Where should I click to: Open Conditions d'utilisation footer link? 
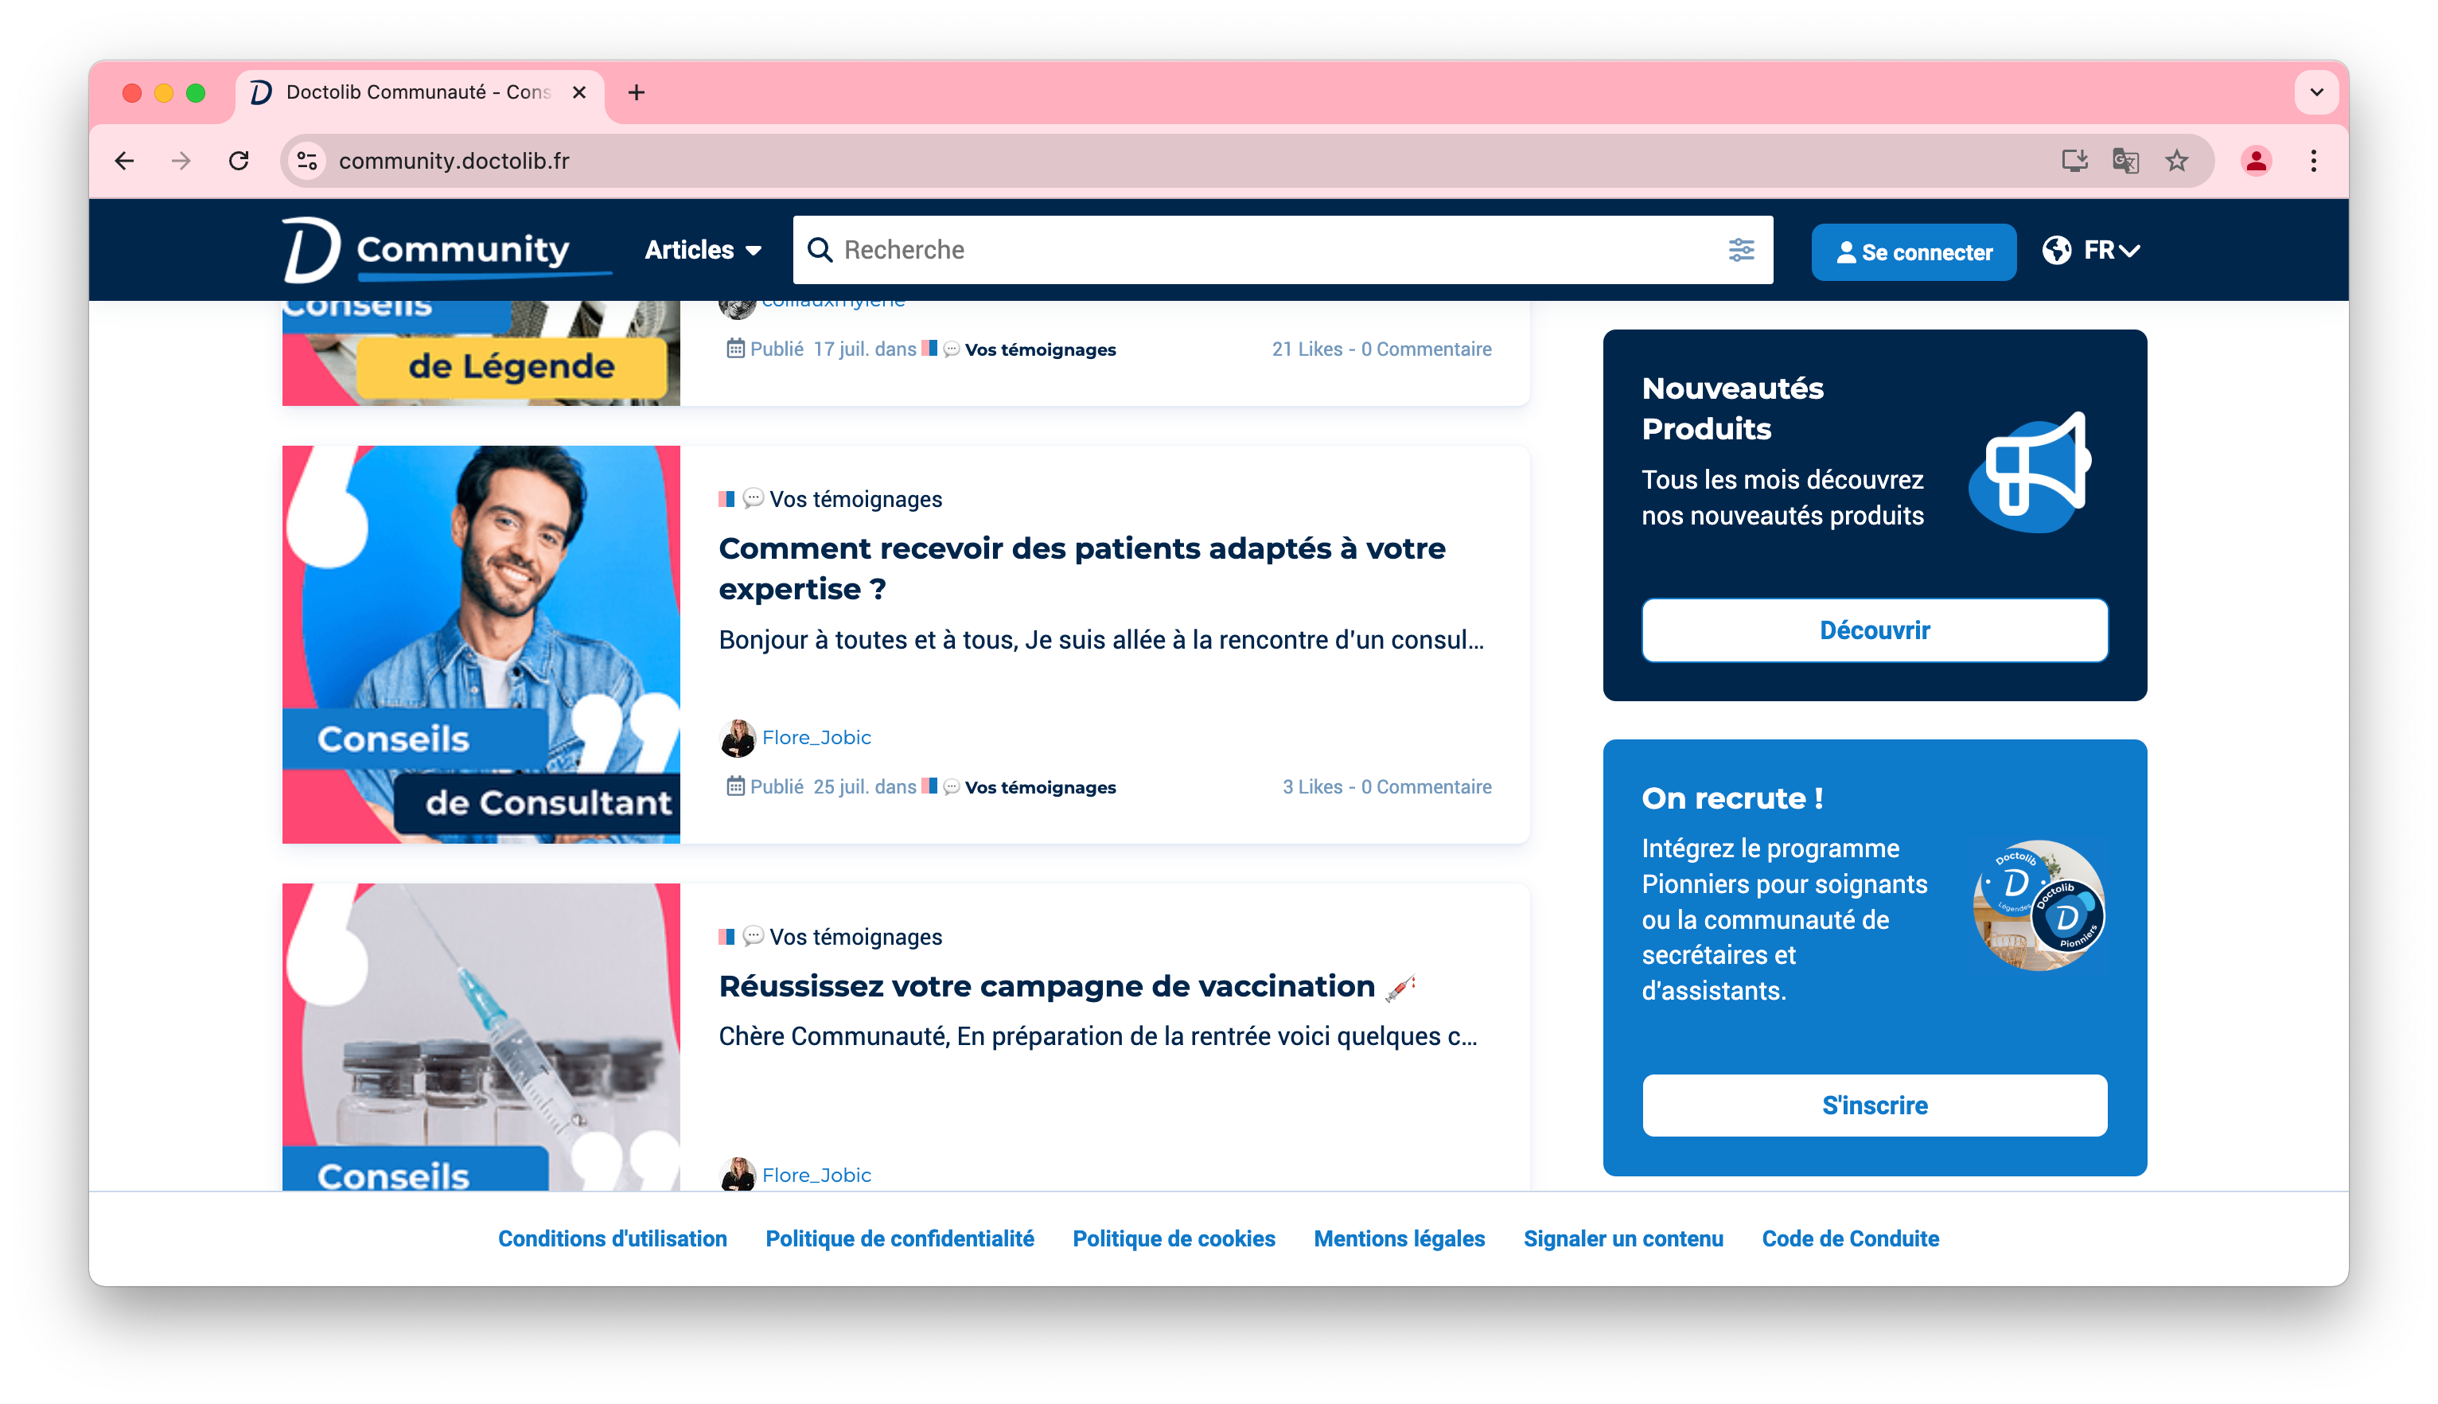click(x=612, y=1238)
